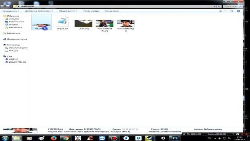Start the Показ слайдов slideshow
This screenshot has height=141, width=250.
[91, 11]
